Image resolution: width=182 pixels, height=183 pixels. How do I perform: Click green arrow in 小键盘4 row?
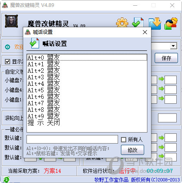pyautogui.click(x=161, y=89)
